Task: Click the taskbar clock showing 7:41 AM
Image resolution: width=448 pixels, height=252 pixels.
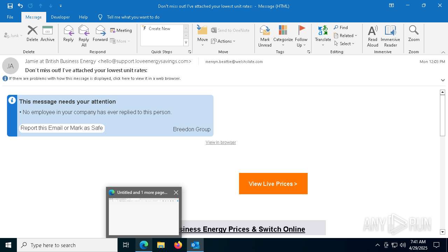Action: [x=419, y=245]
